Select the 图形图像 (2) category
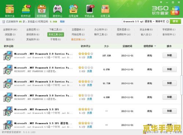183x135 pixels. (123, 30)
